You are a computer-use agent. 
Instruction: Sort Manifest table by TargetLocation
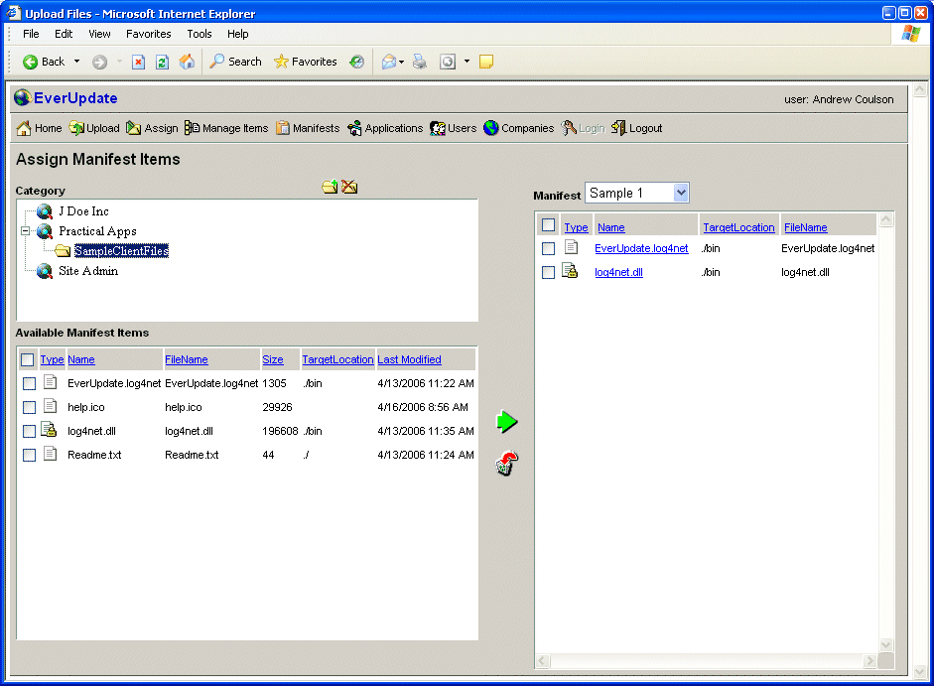(x=738, y=227)
